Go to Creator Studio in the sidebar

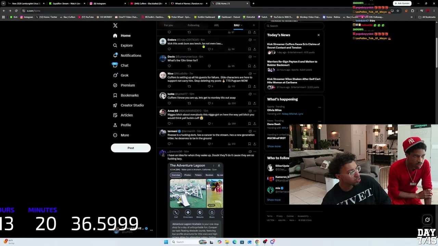[x=128, y=105]
